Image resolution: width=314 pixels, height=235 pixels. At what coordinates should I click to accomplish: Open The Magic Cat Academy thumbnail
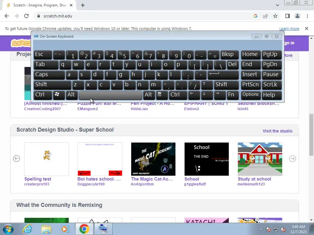pyautogui.click(x=153, y=159)
